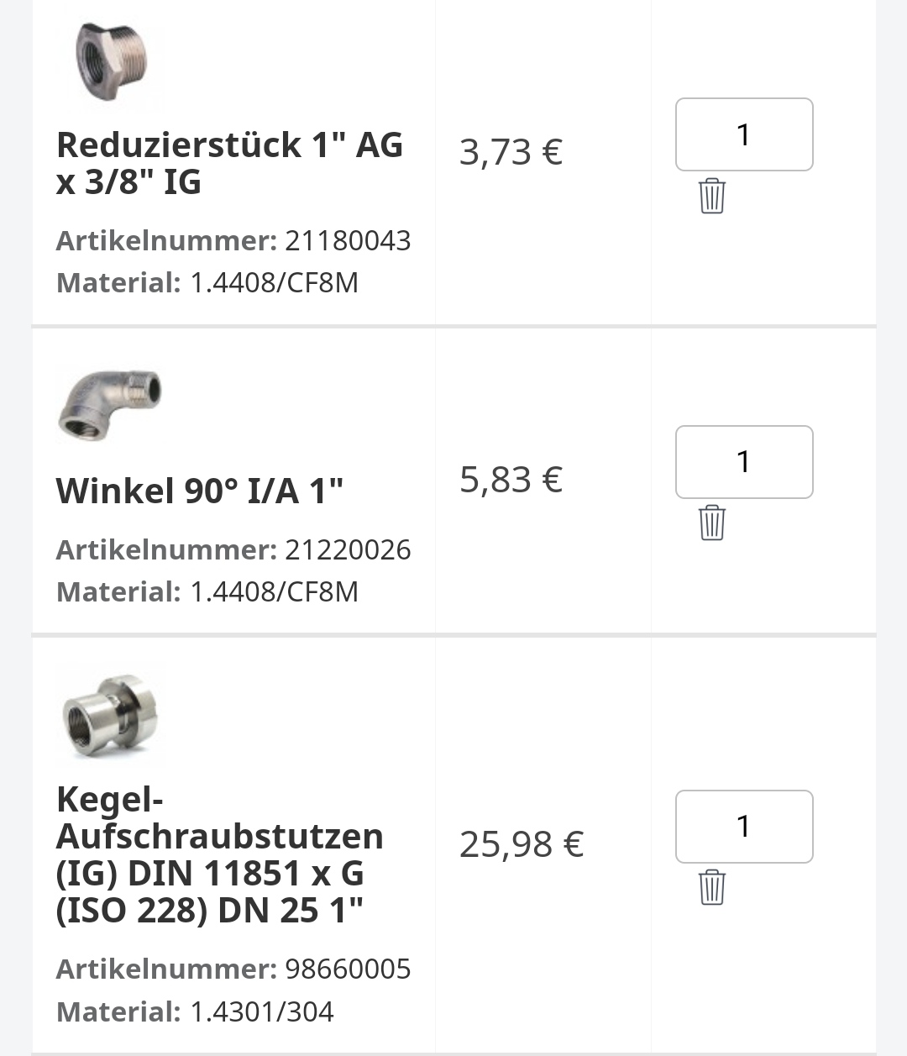This screenshot has height=1056, width=907.
Task: Select the quantity box for Winkel 90°
Action: 744,462
